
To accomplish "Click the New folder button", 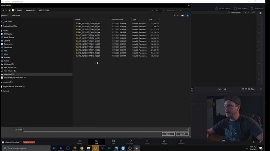I will pyautogui.click(x=16, y=16).
